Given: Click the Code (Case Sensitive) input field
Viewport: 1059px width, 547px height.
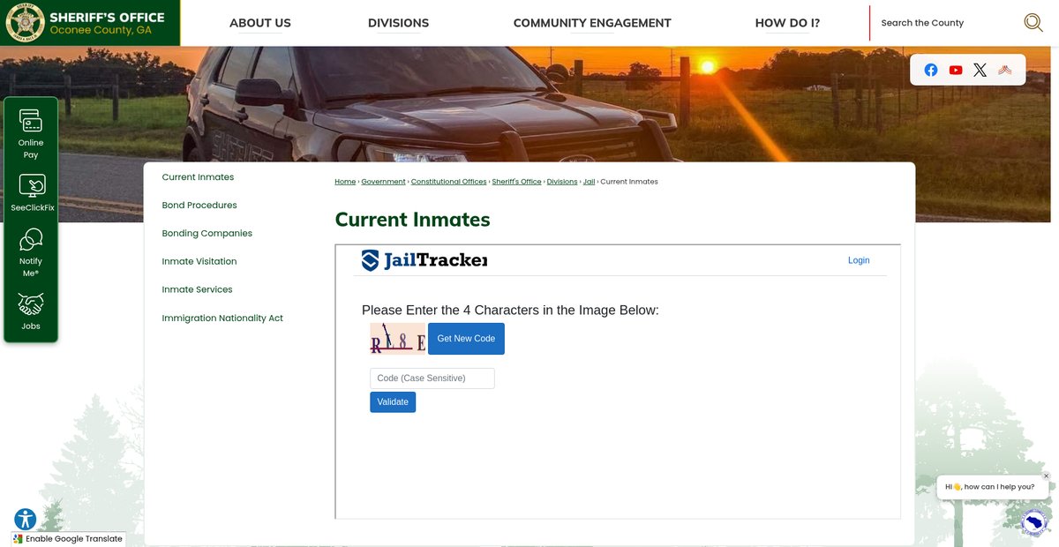Looking at the screenshot, I should pos(432,378).
